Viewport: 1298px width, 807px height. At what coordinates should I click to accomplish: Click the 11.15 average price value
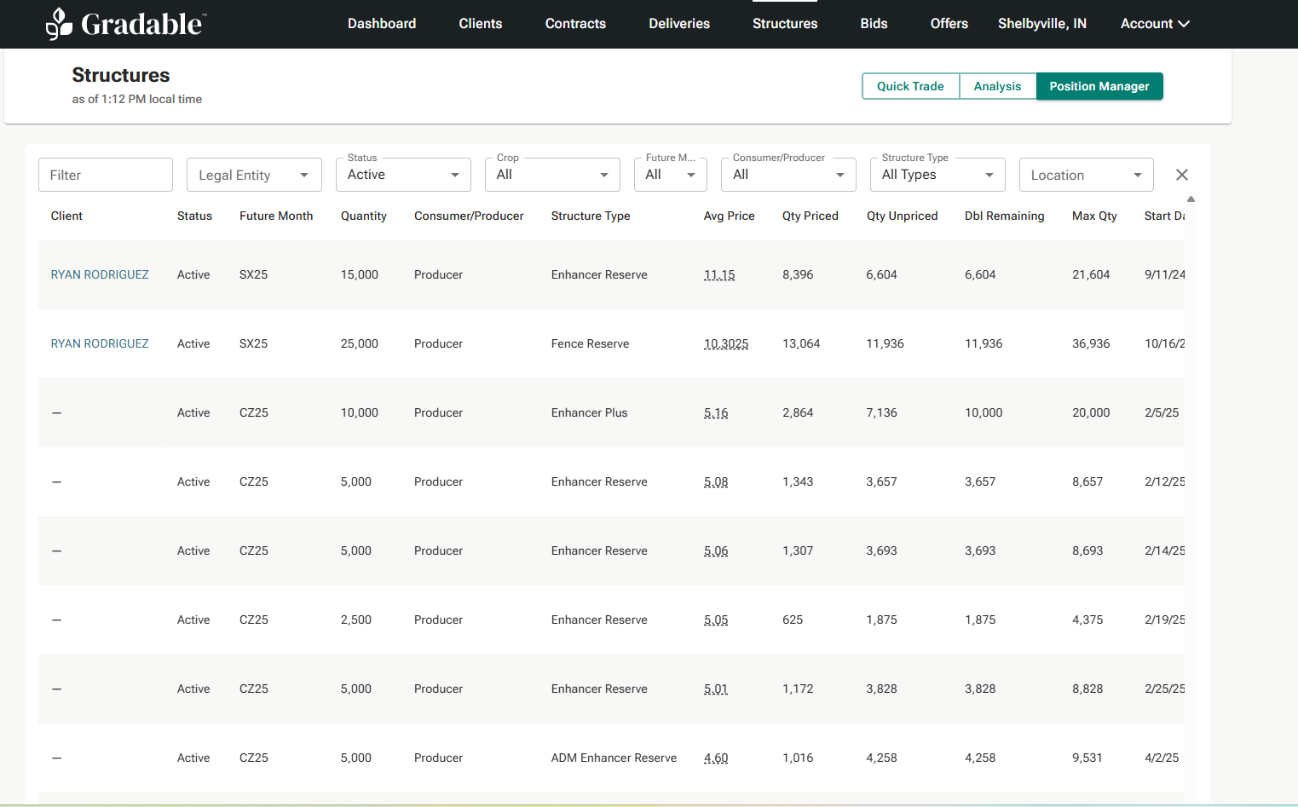(719, 274)
